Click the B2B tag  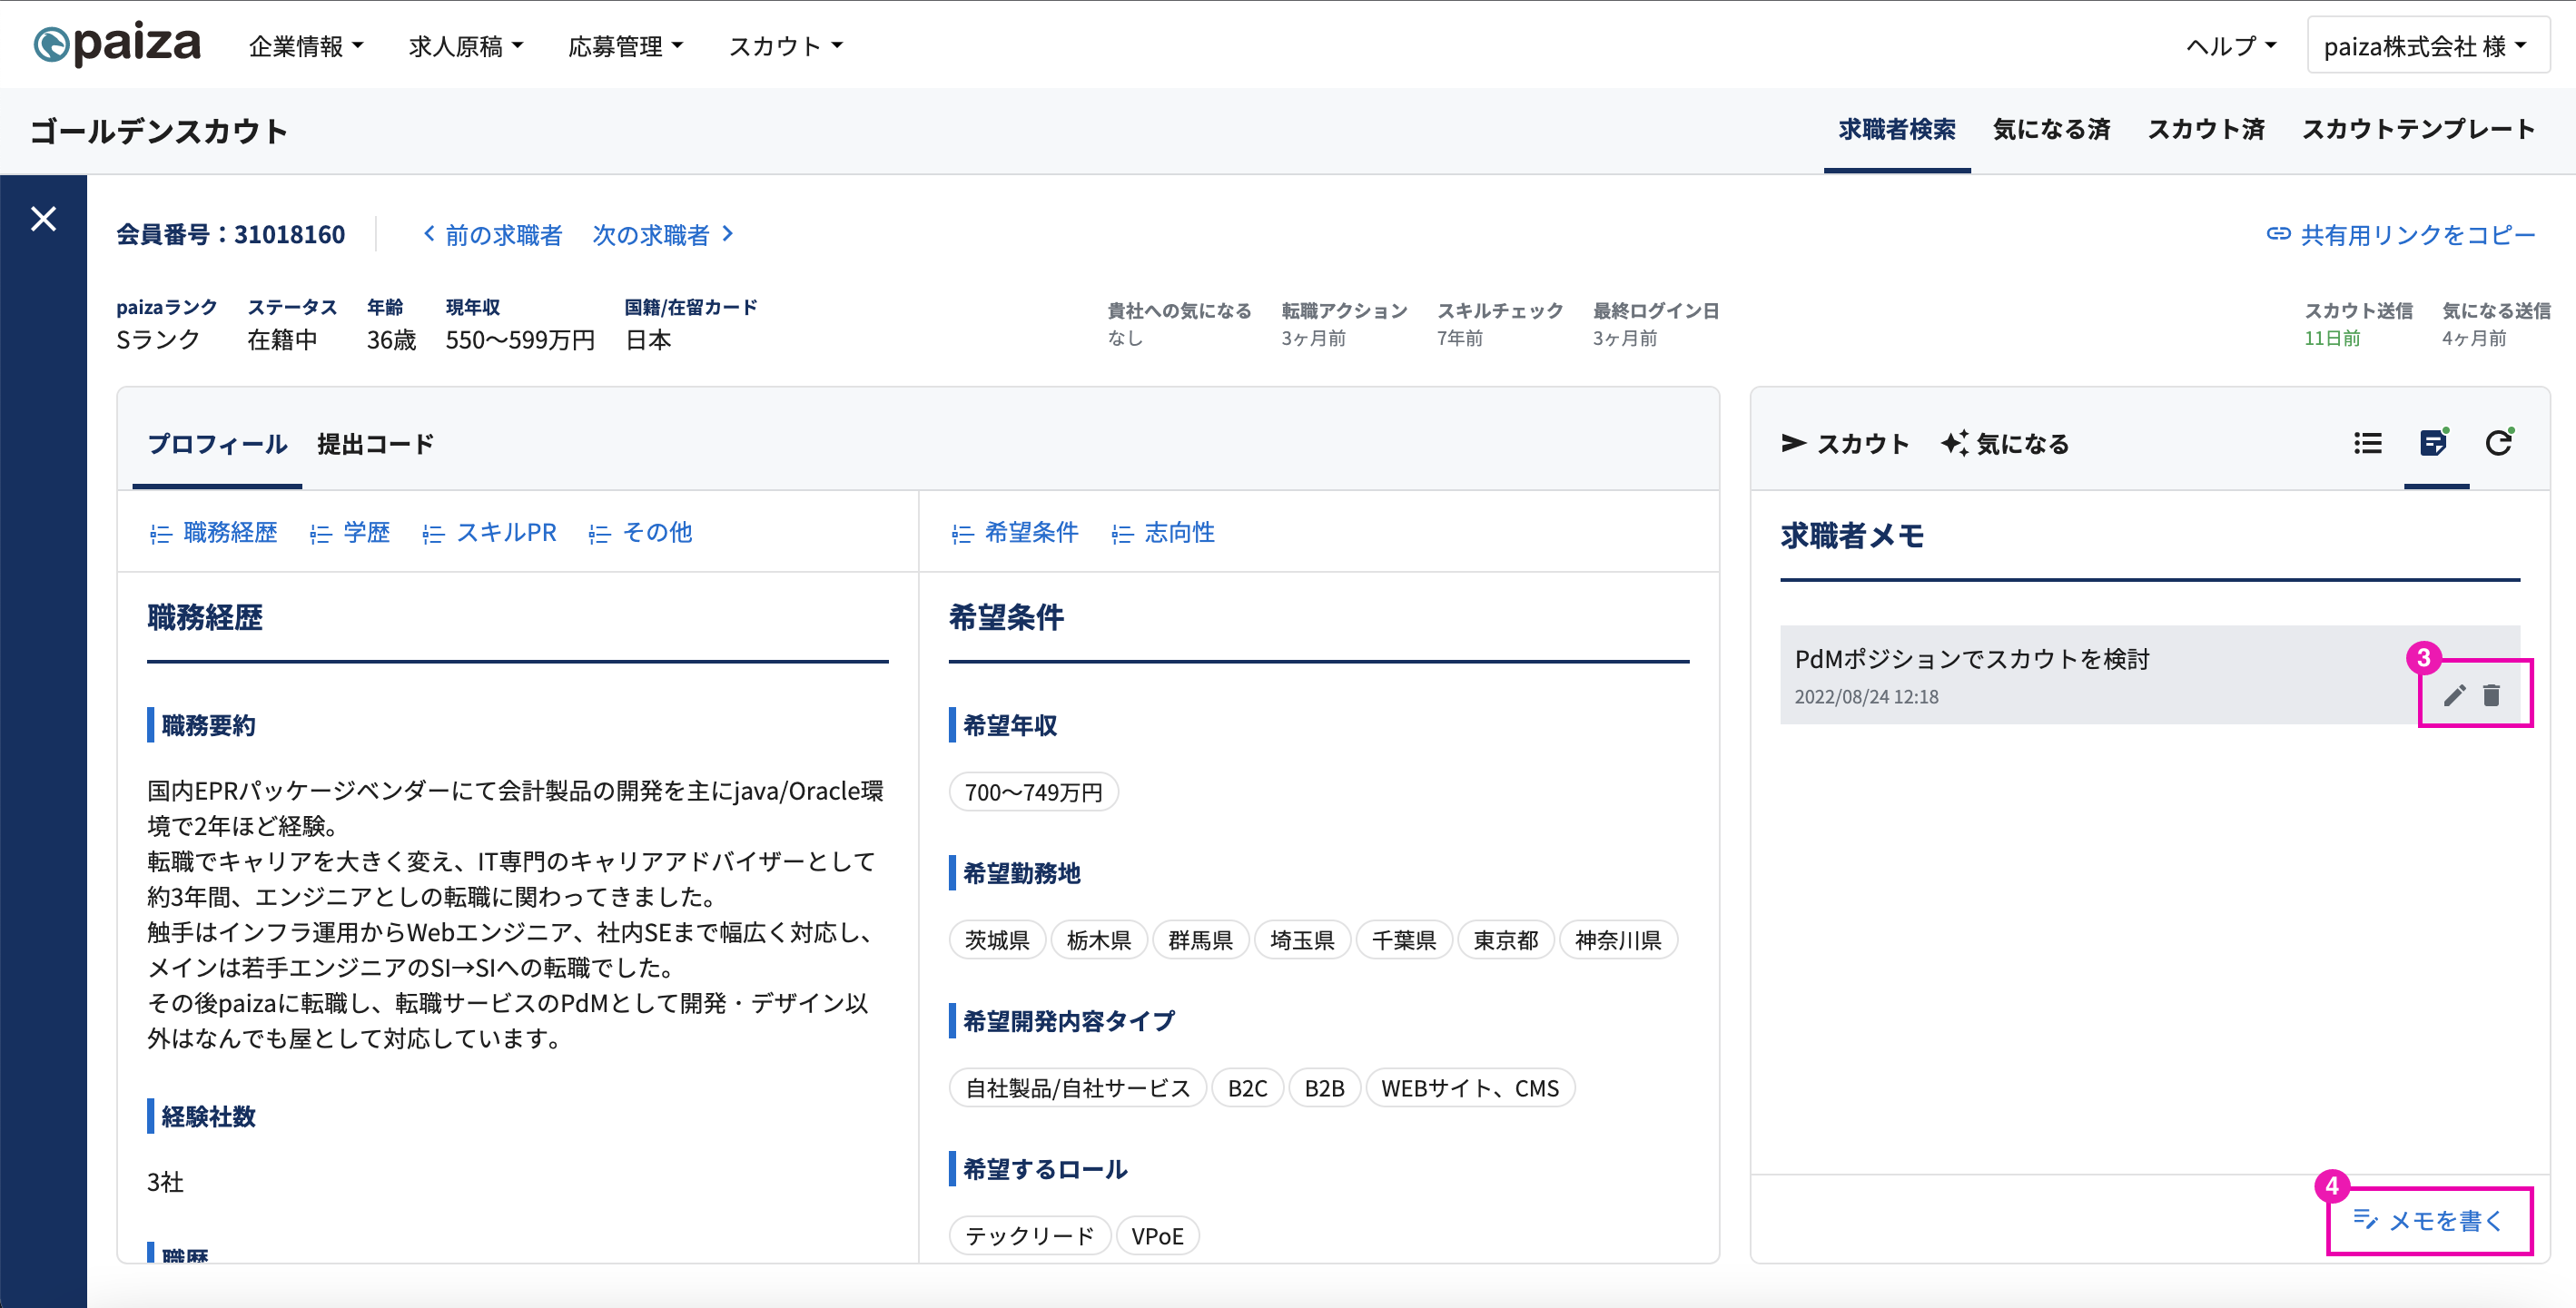click(x=1324, y=1088)
